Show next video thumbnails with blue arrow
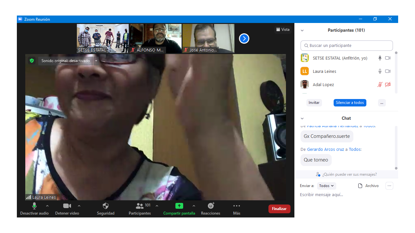The image size is (415, 233). 244,39
